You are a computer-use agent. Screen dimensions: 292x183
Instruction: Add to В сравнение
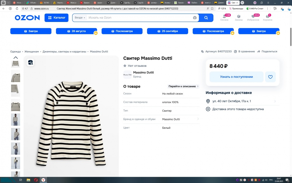coord(244,51)
